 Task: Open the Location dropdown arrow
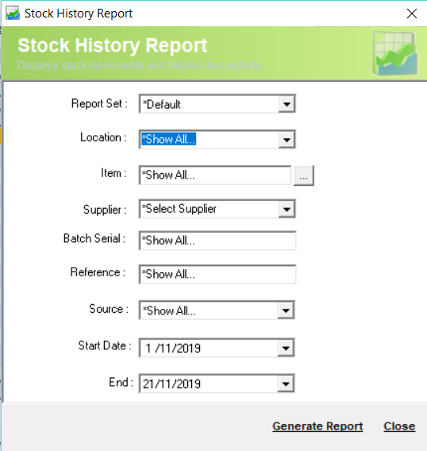pyautogui.click(x=287, y=140)
